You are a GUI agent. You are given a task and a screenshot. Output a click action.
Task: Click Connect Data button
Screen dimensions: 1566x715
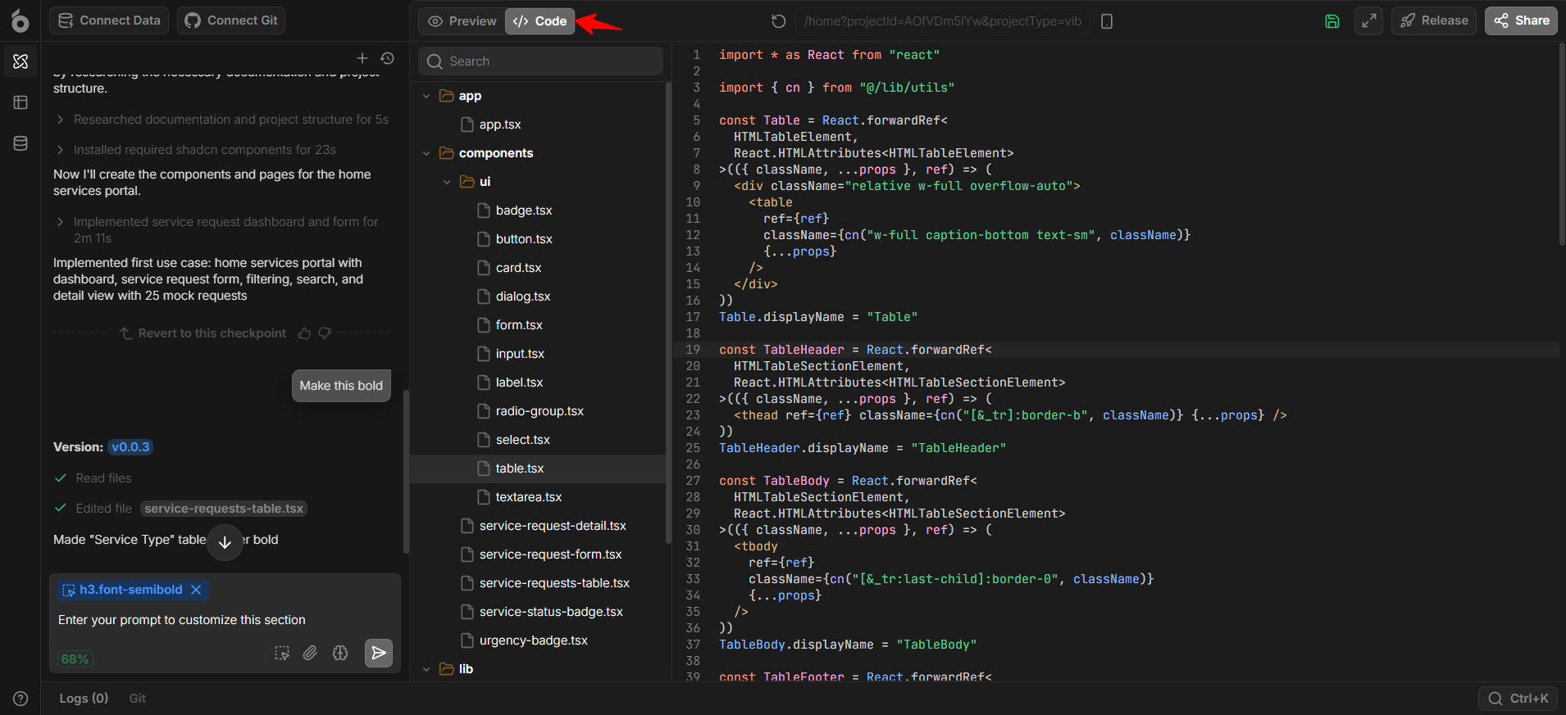[109, 20]
